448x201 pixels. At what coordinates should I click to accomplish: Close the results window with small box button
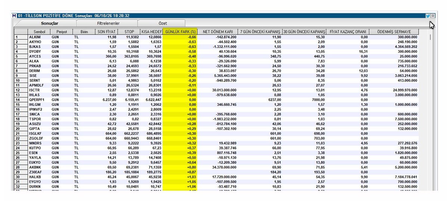point(433,16)
